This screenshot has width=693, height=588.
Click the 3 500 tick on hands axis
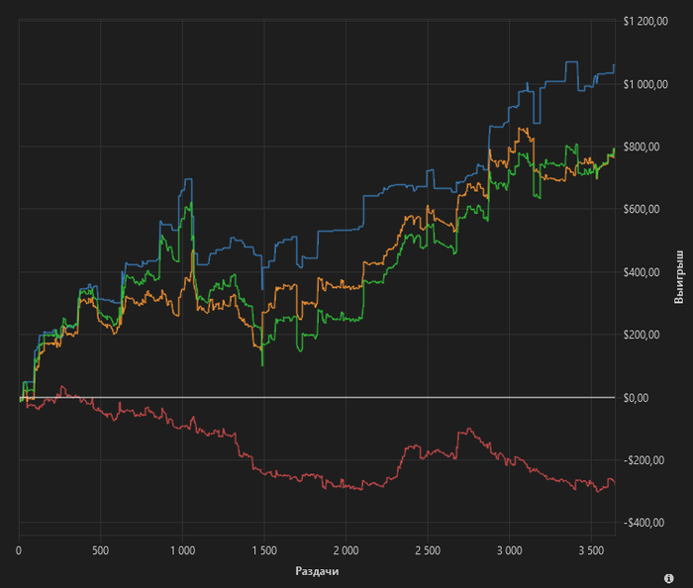(x=591, y=551)
